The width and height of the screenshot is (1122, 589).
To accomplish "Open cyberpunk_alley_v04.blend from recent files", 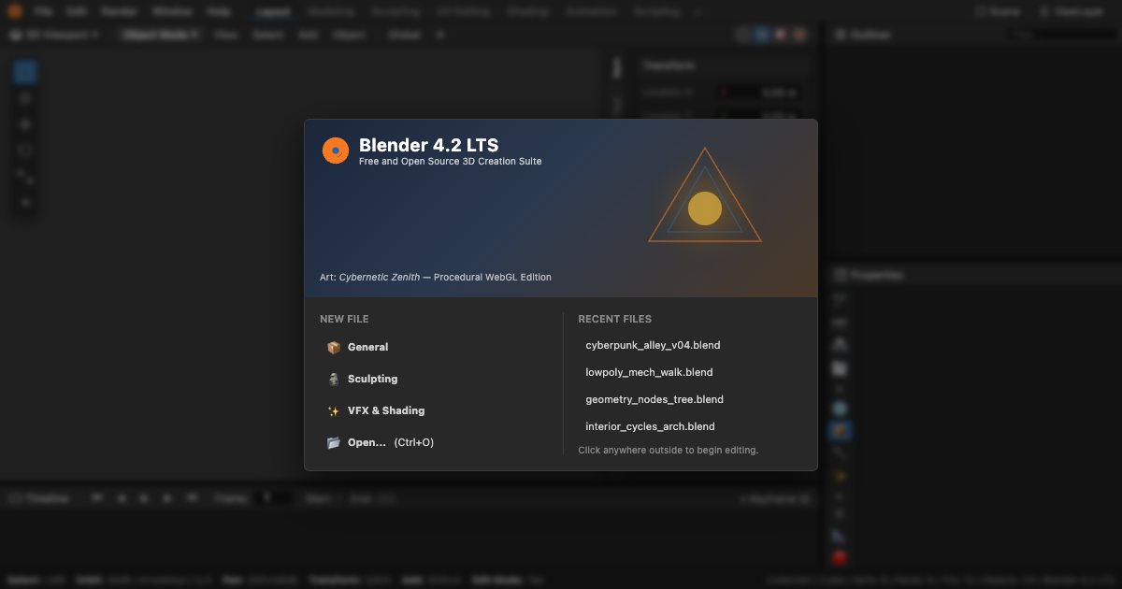I will click(x=690, y=345).
